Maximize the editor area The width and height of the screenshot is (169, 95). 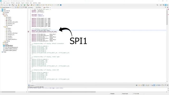point(168,7)
